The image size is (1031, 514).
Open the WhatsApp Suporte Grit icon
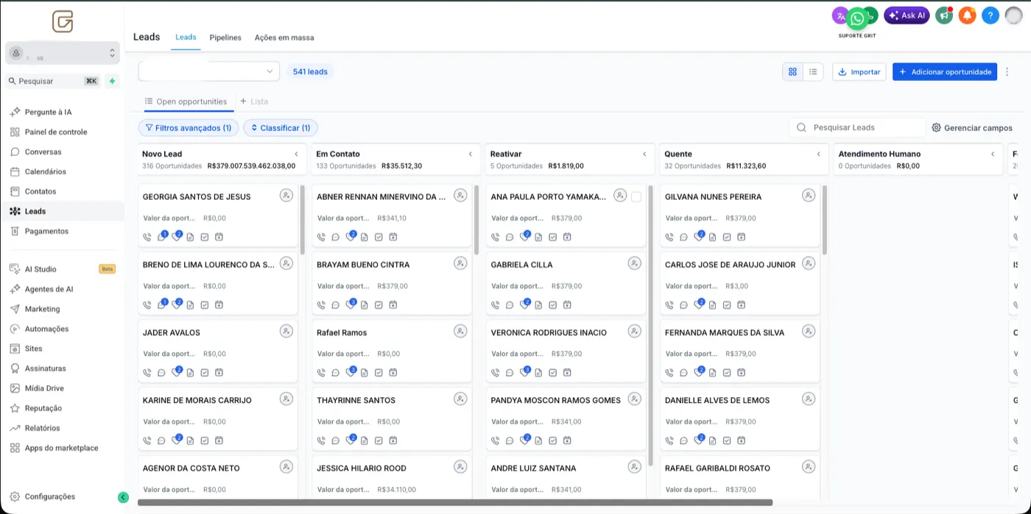click(x=857, y=19)
